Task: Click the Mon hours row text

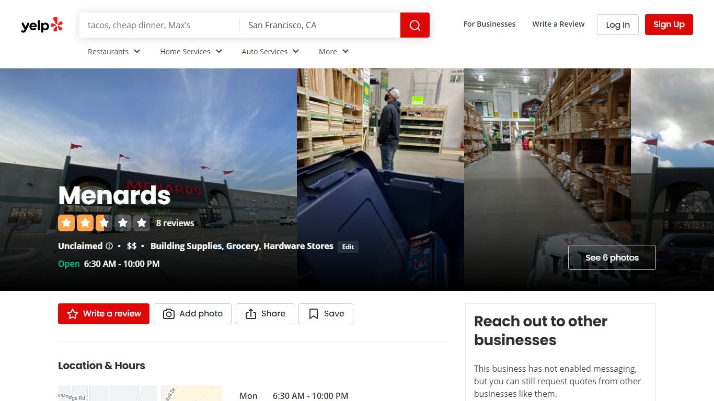Action: 294,396
